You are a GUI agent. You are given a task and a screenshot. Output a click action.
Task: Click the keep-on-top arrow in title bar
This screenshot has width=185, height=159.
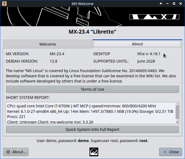pyautogui.click(x=161, y=4)
